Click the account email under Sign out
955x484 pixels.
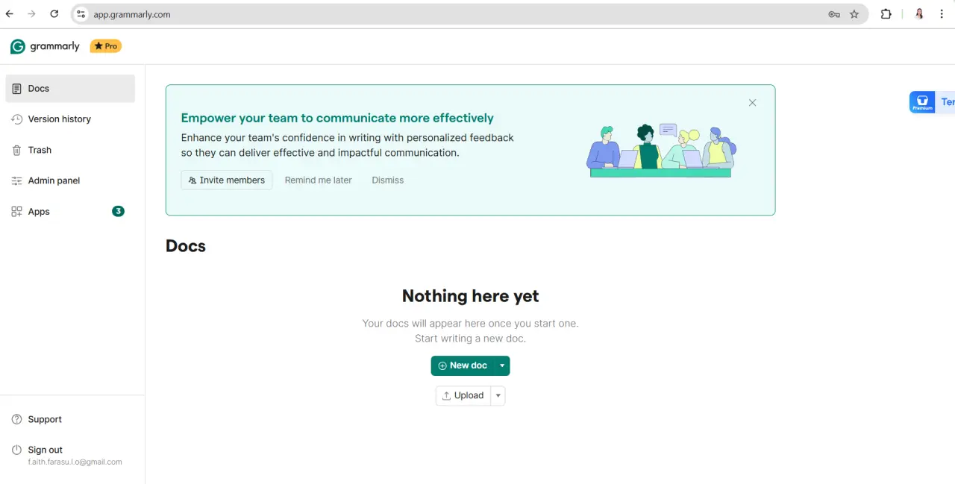pos(75,462)
